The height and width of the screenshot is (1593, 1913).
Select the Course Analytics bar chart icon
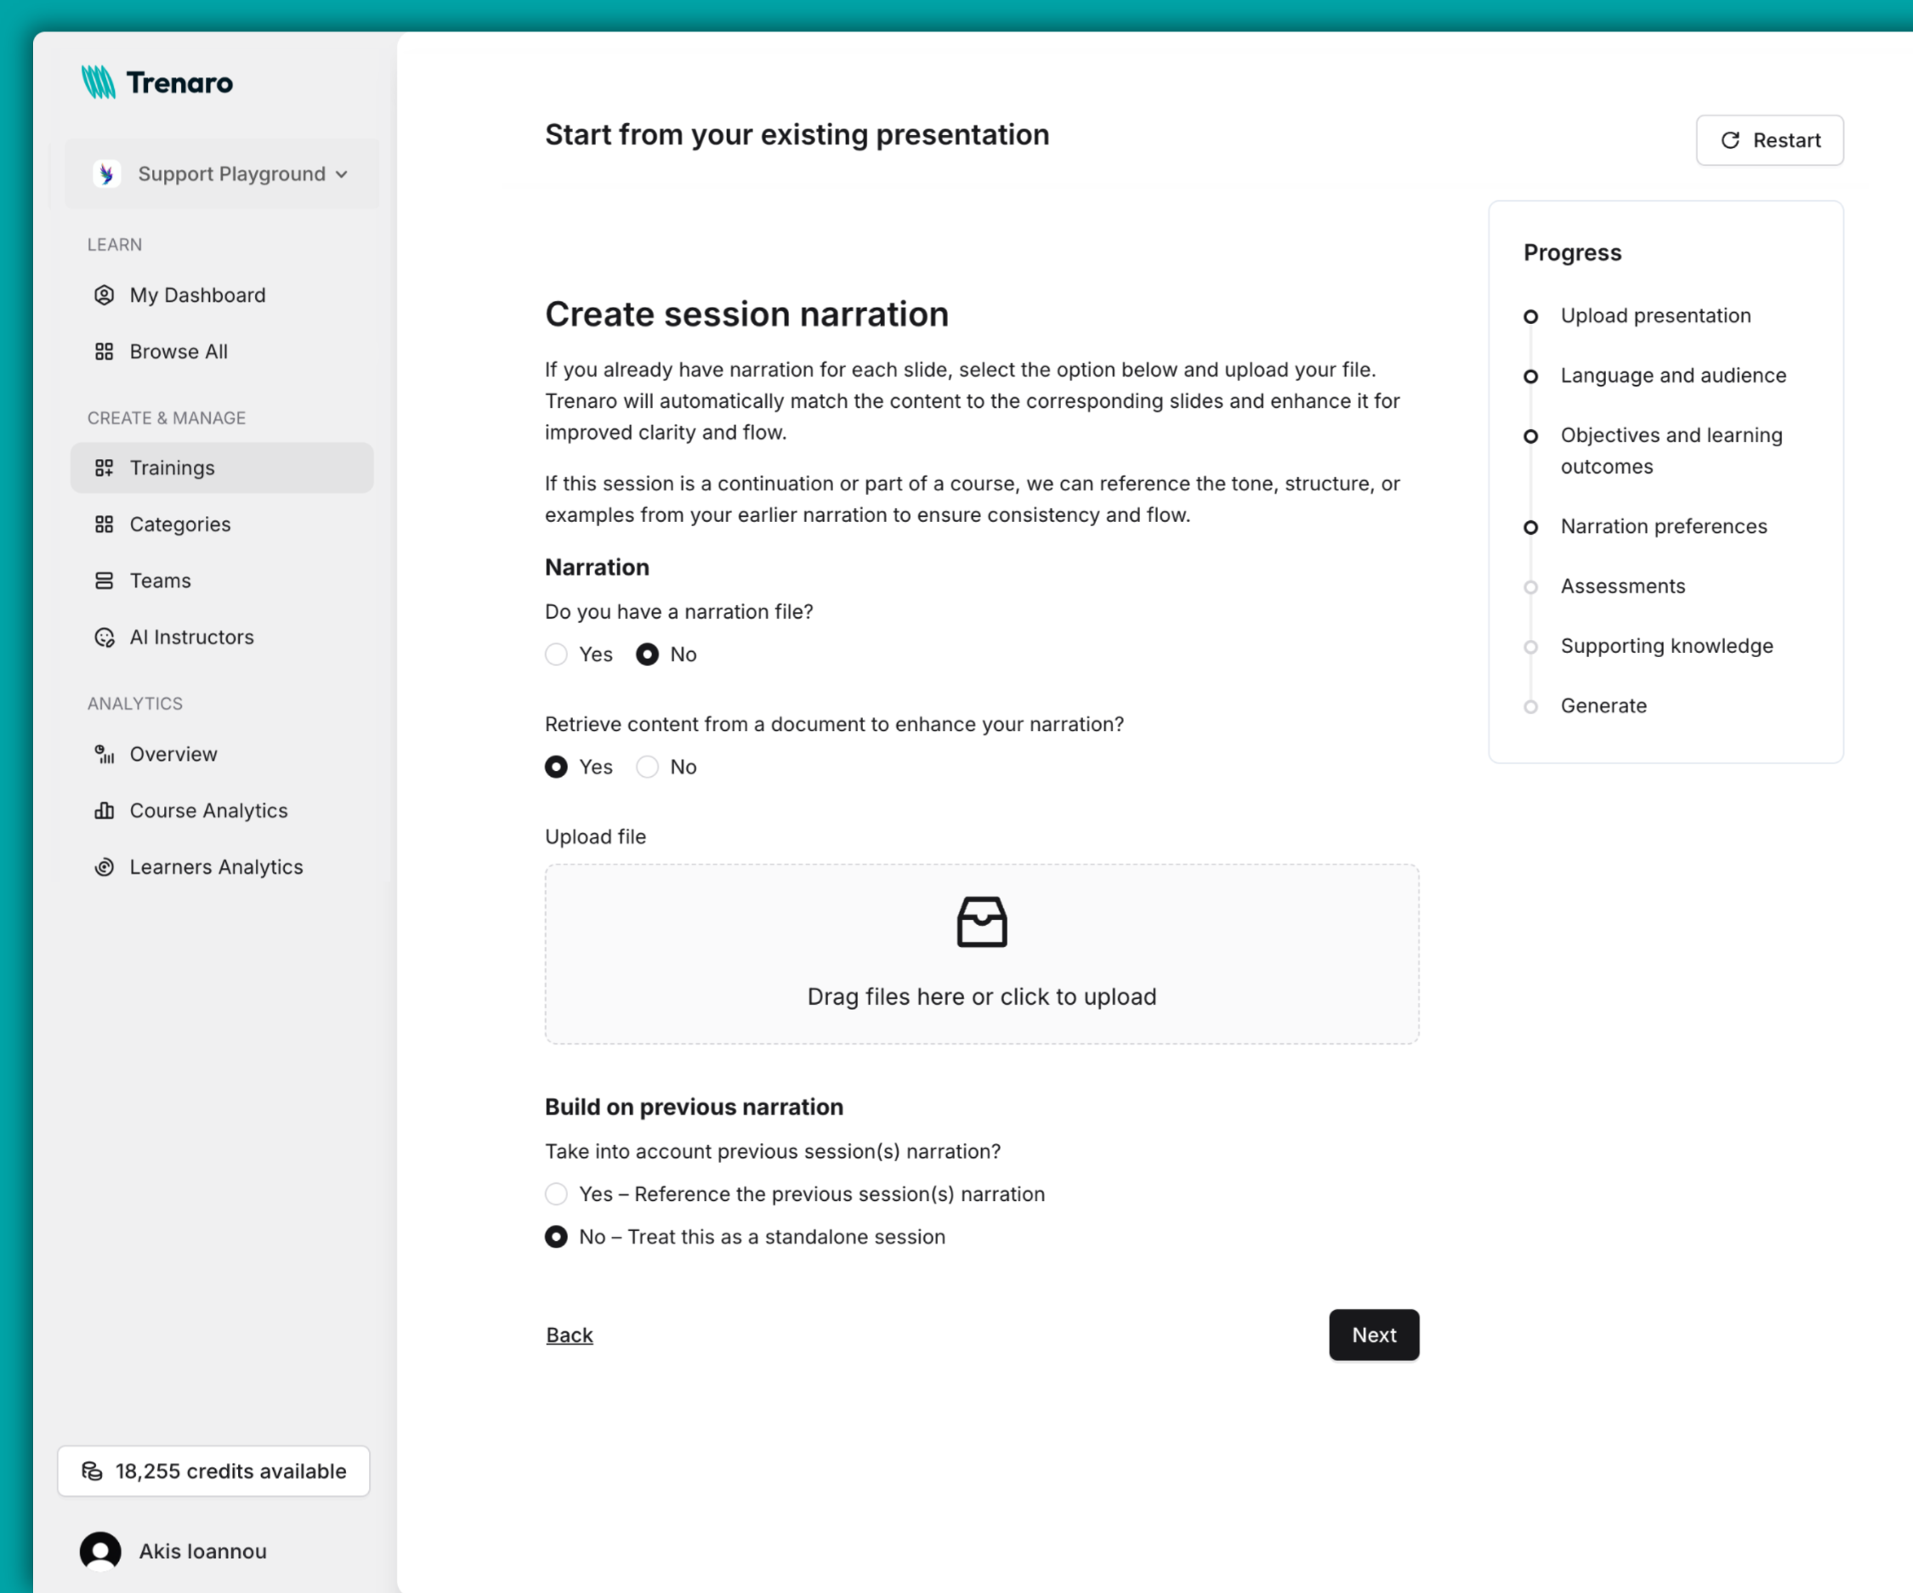coord(104,810)
